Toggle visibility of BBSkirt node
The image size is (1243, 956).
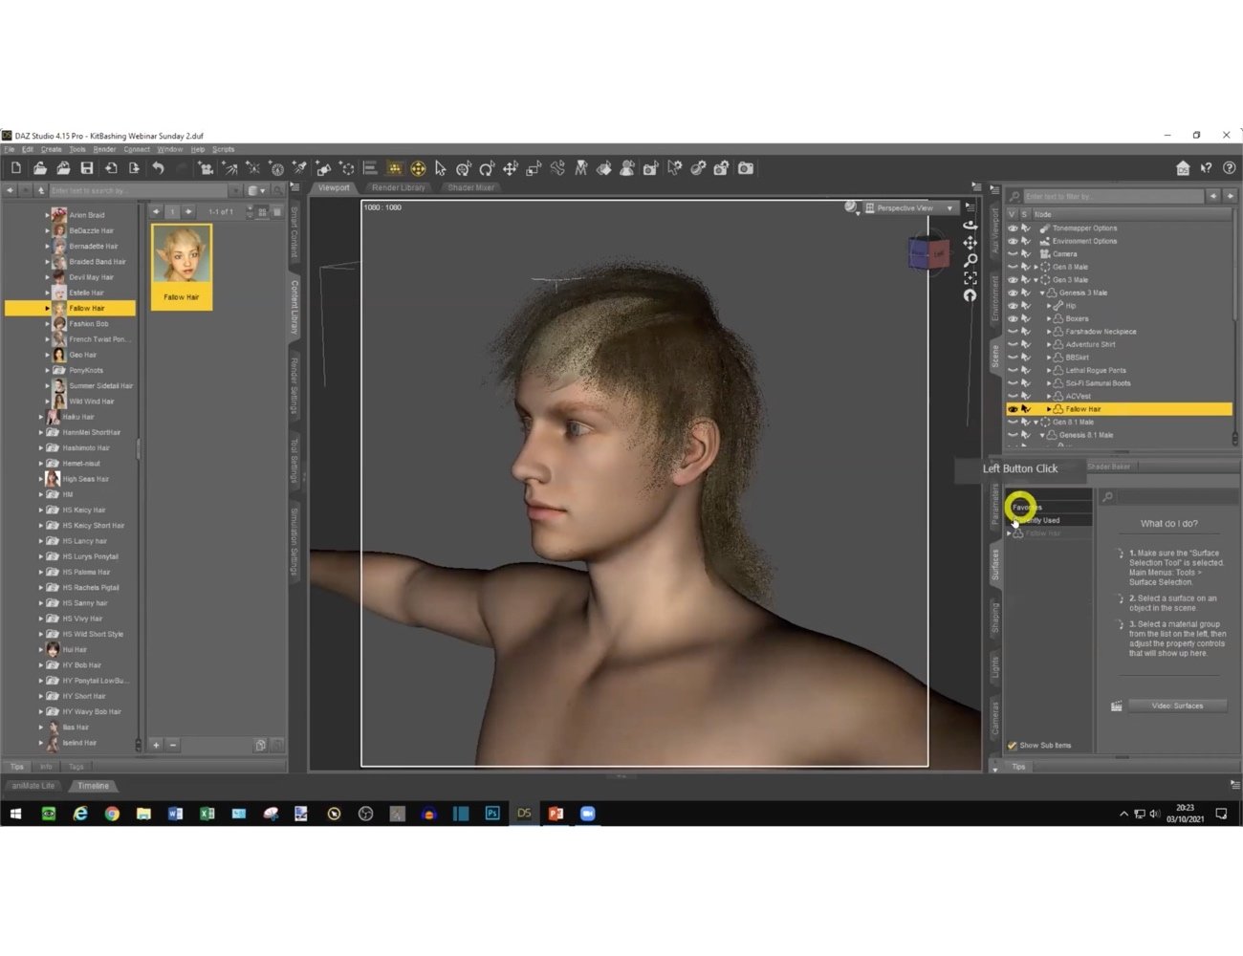1013,358
